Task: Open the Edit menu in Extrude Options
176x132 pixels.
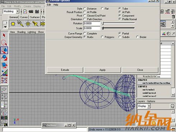Action: [49, 5]
